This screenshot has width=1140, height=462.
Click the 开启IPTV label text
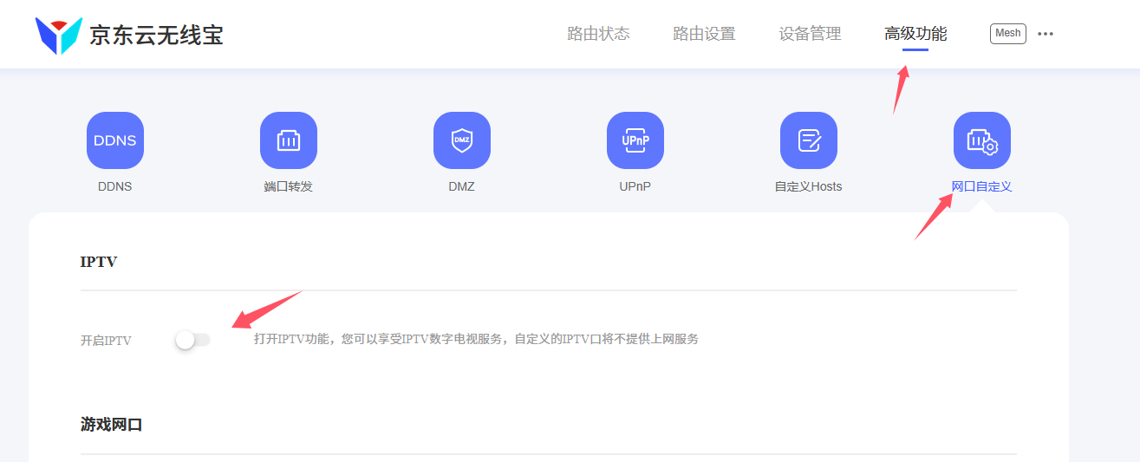coord(106,341)
